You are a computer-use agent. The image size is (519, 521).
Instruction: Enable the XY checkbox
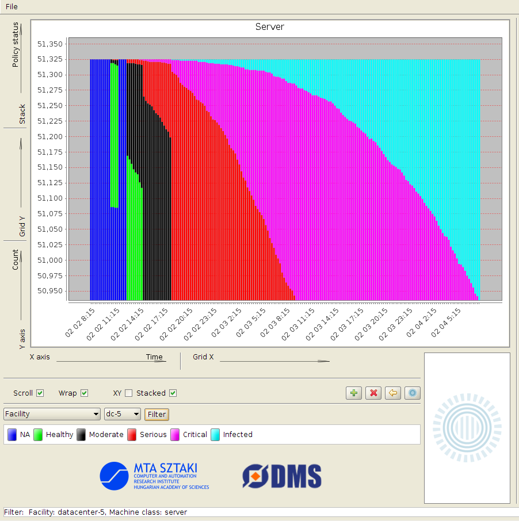click(x=128, y=393)
